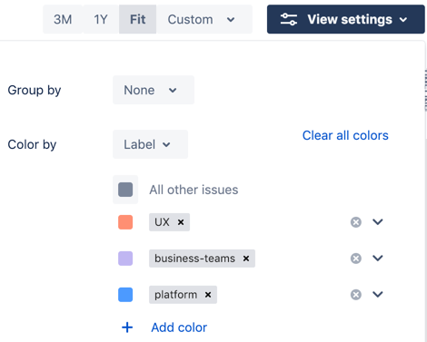Expand the platform label chevron
This screenshot has width=427, height=342.
[x=378, y=294]
